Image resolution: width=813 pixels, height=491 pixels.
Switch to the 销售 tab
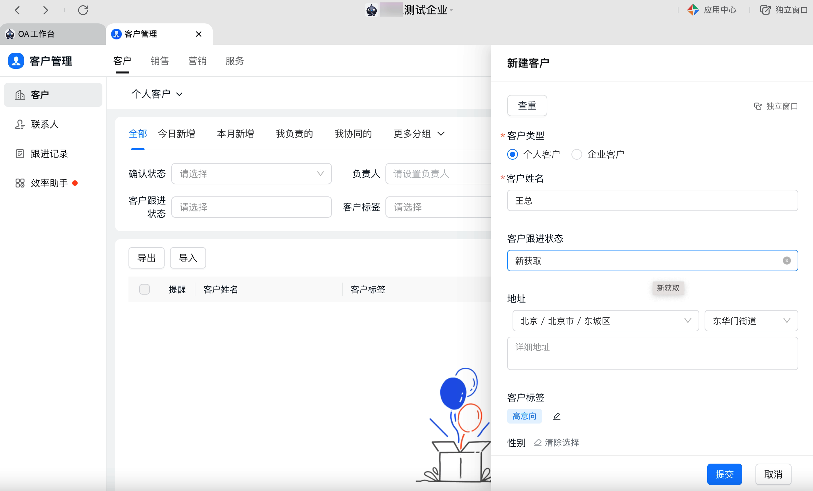(x=160, y=61)
